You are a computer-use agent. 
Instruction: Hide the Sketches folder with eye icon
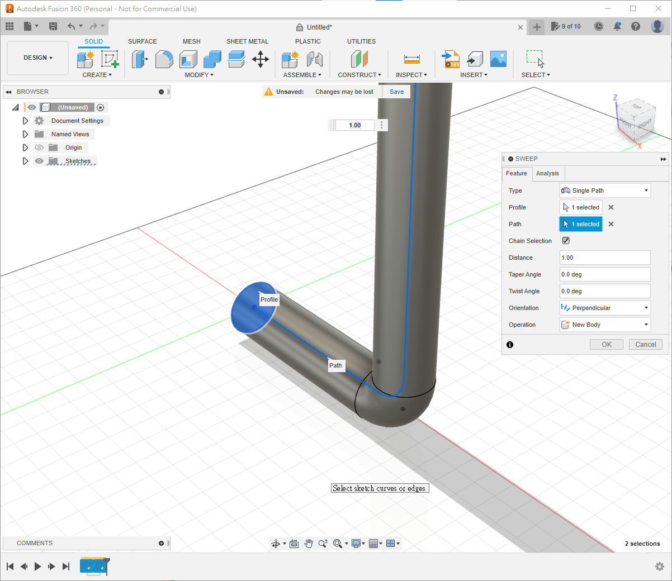39,161
